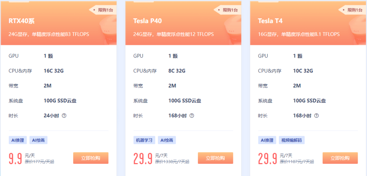367x176 pixels.
Task: Click the 1 颗 GPU value on Tesla P40 card
Action: [x=173, y=56]
